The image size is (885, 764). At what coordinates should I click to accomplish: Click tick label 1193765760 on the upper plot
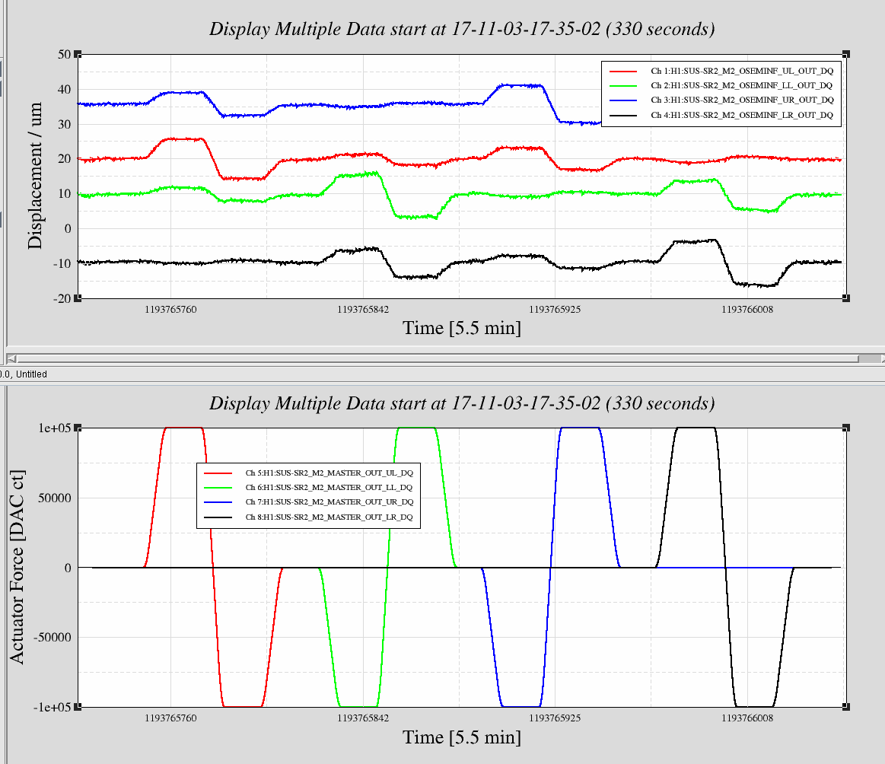click(170, 309)
